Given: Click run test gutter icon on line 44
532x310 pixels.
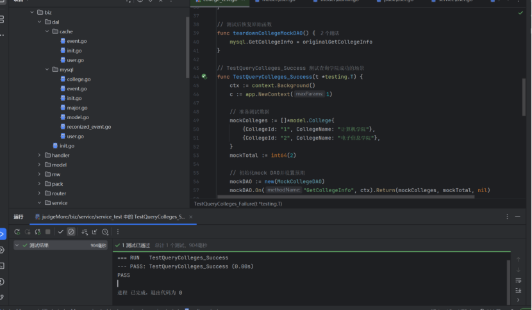Looking at the screenshot, I should click(204, 77).
